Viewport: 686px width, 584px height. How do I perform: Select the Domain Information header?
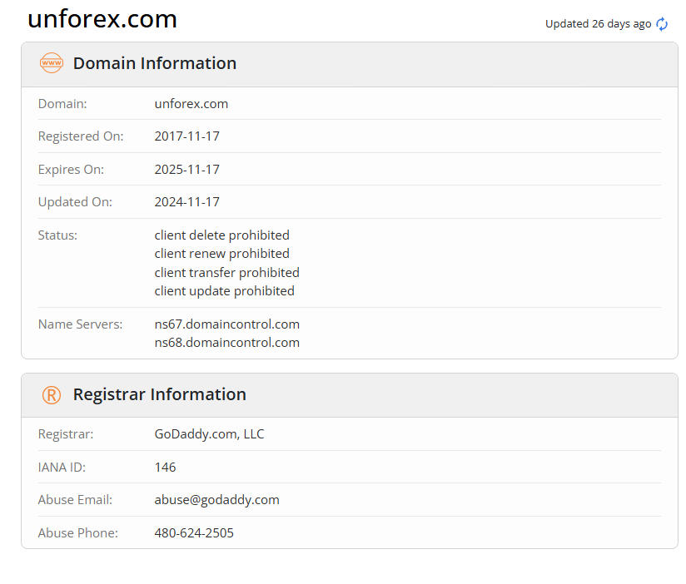point(155,63)
